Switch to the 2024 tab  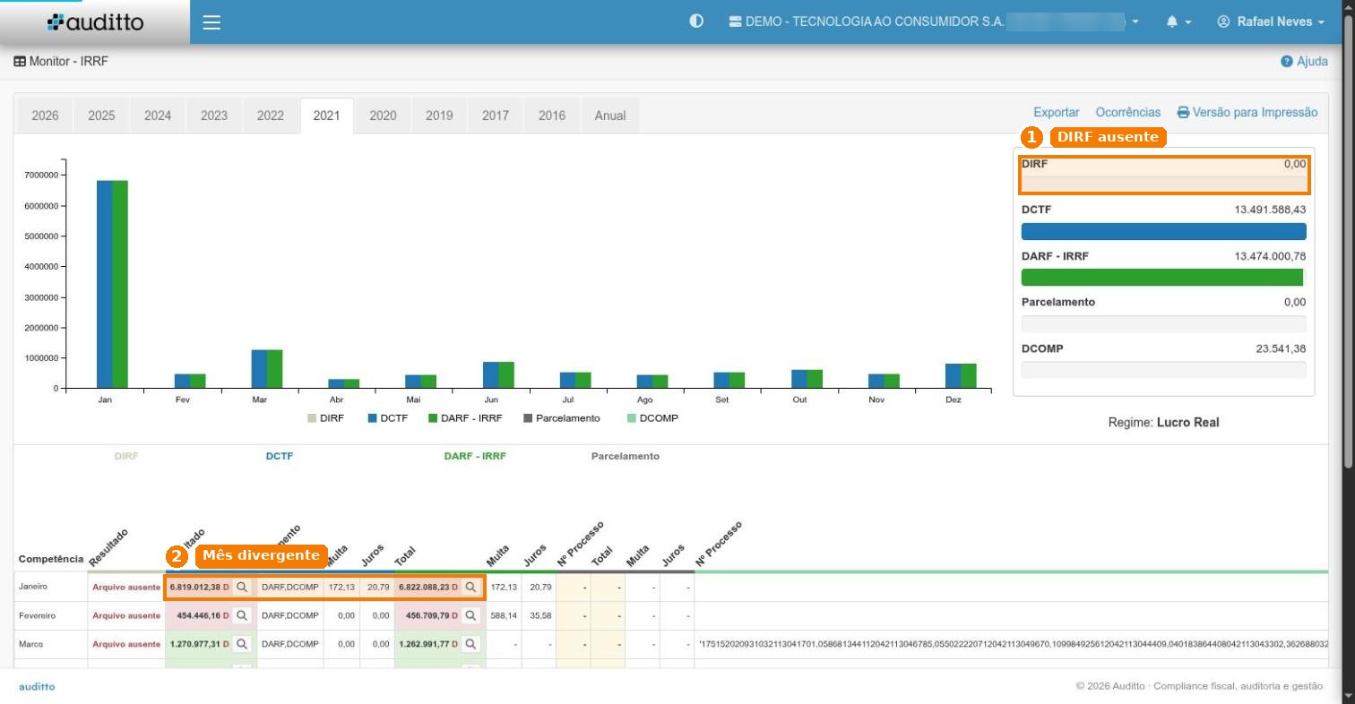158,116
